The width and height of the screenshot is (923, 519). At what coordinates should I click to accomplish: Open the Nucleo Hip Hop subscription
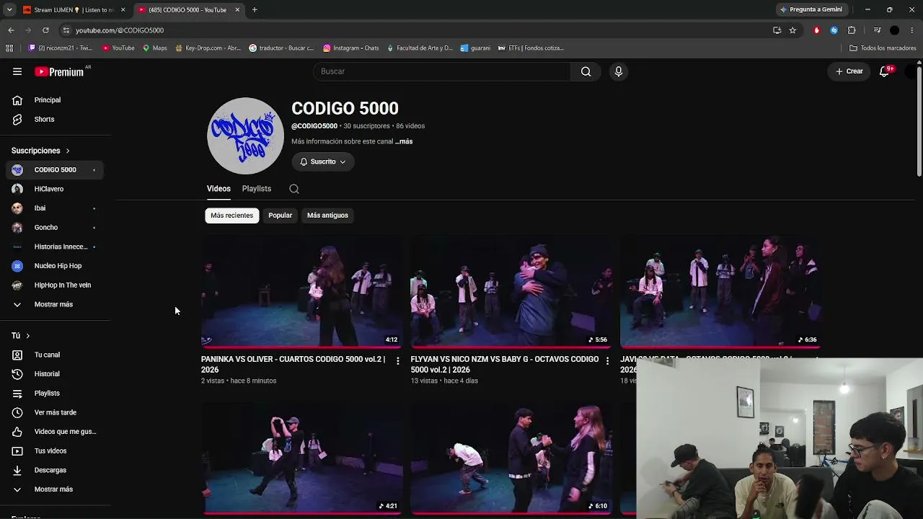point(55,266)
